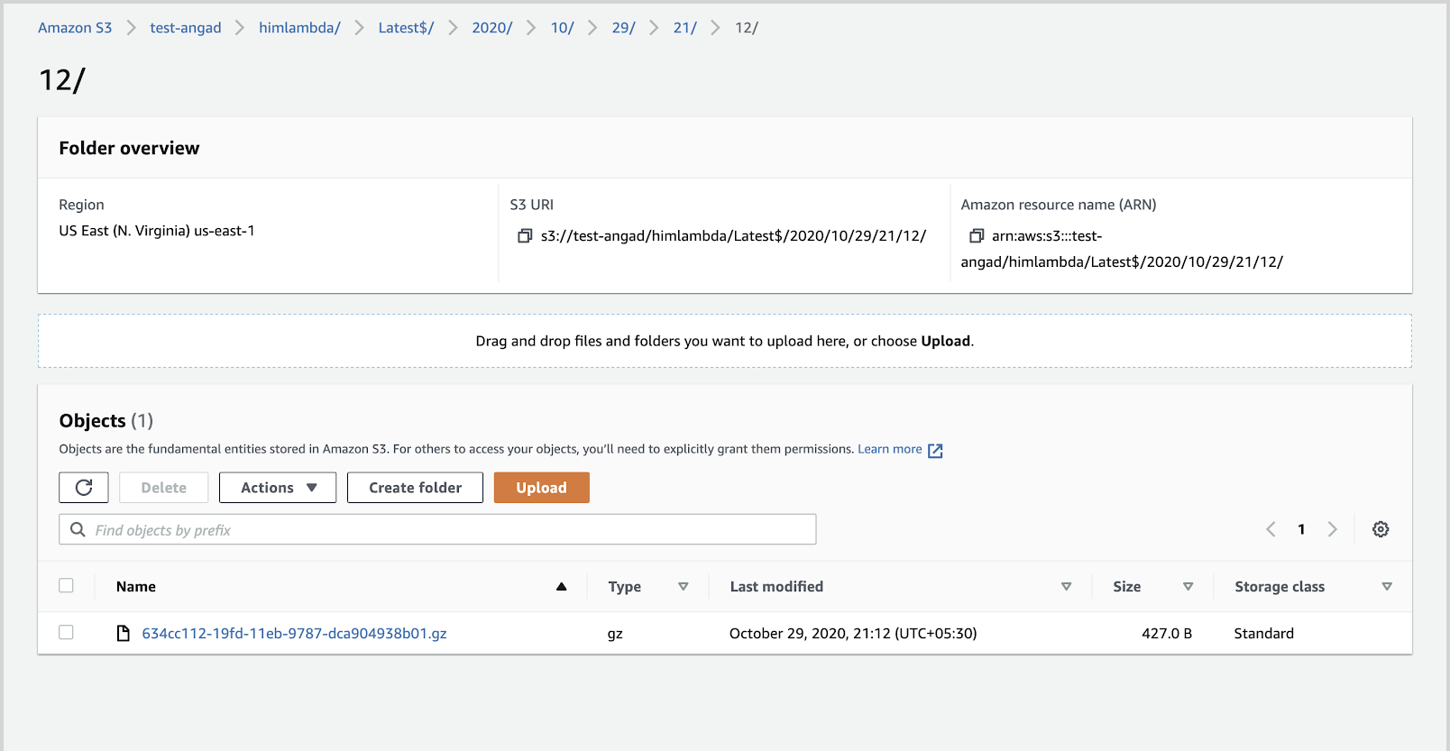This screenshot has height=751, width=1450.
Task: Navigate to test-angad breadcrumb
Action: (x=185, y=28)
